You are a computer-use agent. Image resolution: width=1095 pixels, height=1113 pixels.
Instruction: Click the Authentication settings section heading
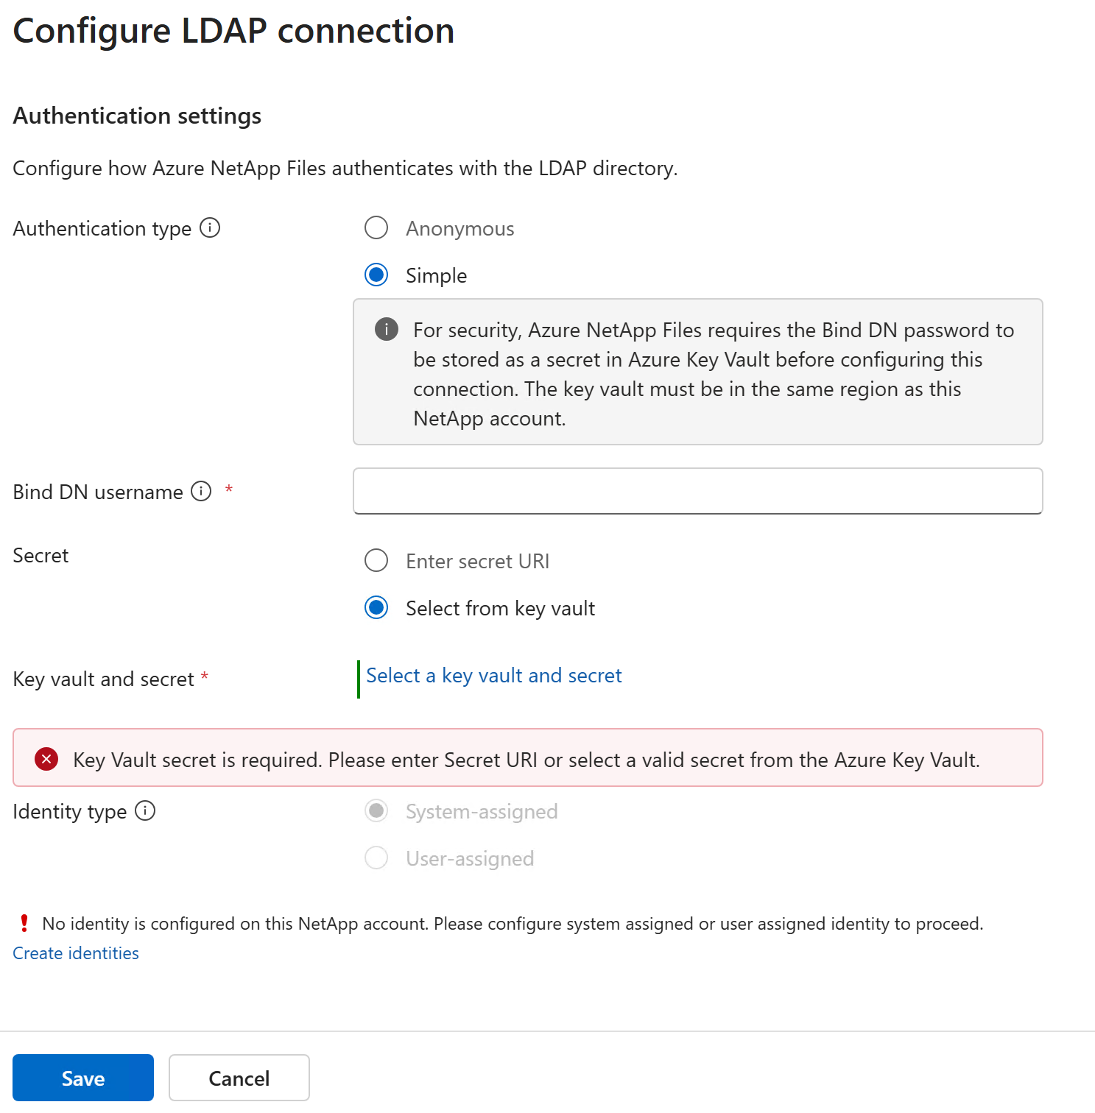[138, 116]
